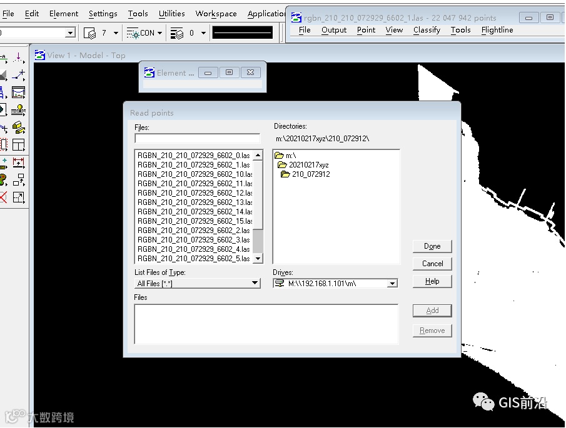Click the View 1 window icon
The height and width of the screenshot is (428, 566).
[x=39, y=55]
